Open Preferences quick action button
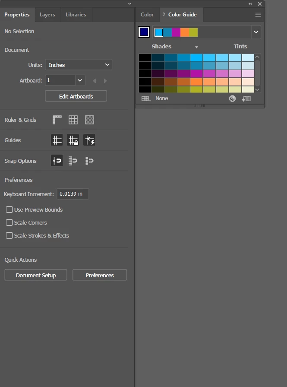This screenshot has height=387, width=287. coord(100,275)
